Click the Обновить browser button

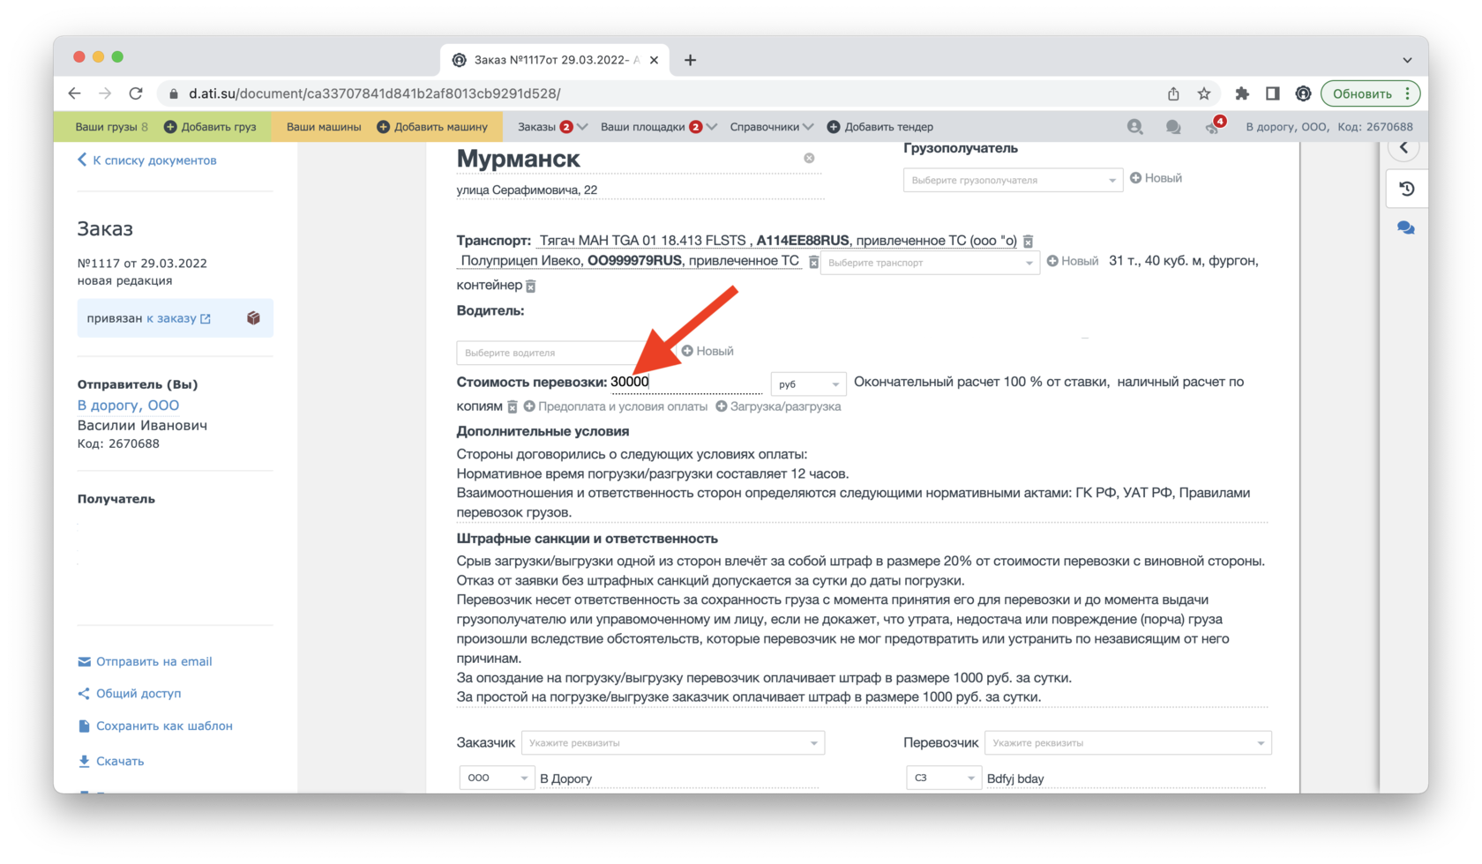click(x=1370, y=93)
